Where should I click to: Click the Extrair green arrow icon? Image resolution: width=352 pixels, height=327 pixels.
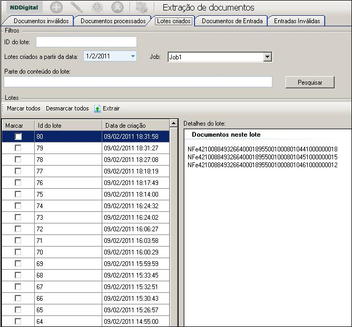97,109
